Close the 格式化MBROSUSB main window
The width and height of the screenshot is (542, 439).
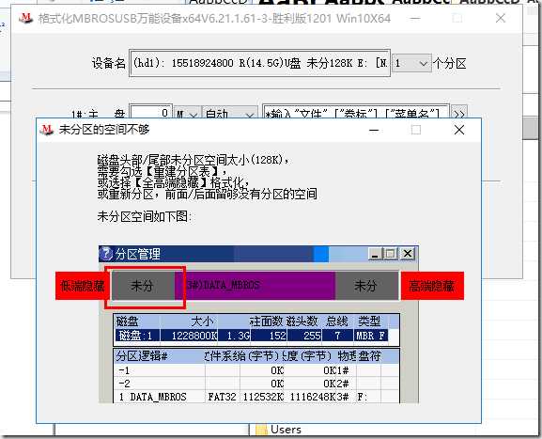pyautogui.click(x=500, y=18)
